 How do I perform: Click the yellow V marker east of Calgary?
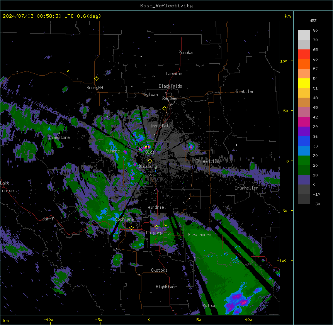pos(166,225)
